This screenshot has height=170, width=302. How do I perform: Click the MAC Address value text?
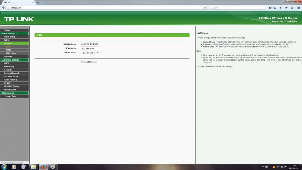90,44
